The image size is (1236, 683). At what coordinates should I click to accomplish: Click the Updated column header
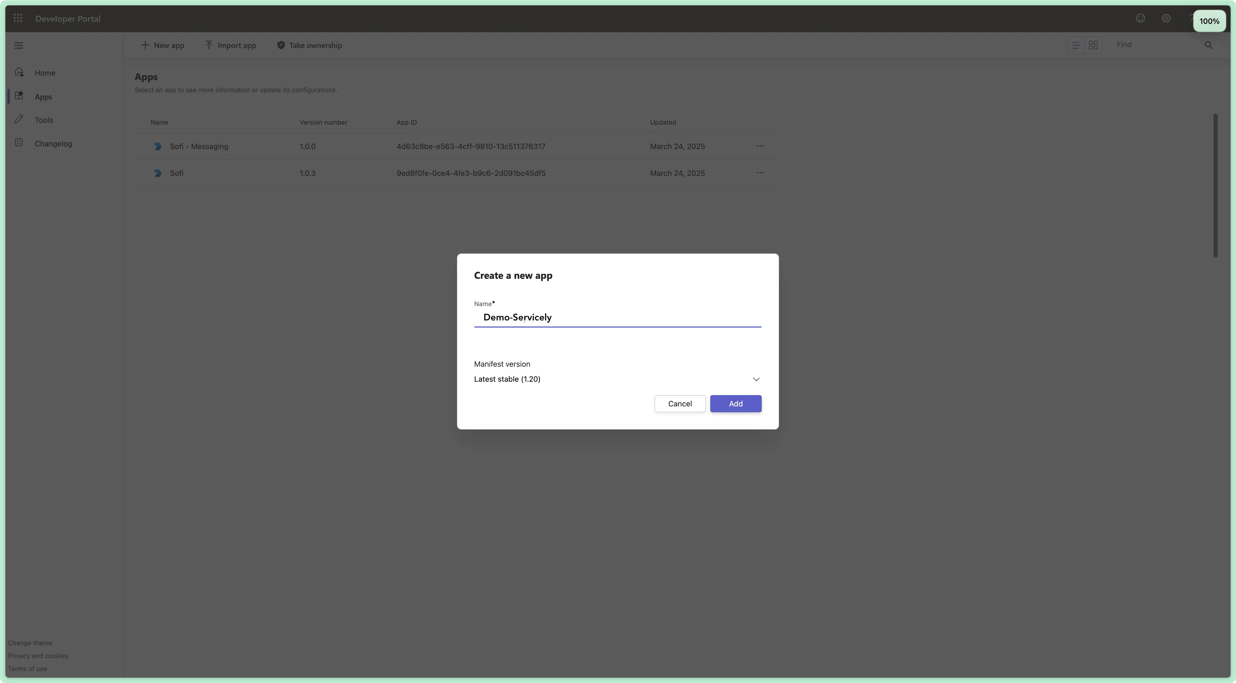click(x=663, y=122)
